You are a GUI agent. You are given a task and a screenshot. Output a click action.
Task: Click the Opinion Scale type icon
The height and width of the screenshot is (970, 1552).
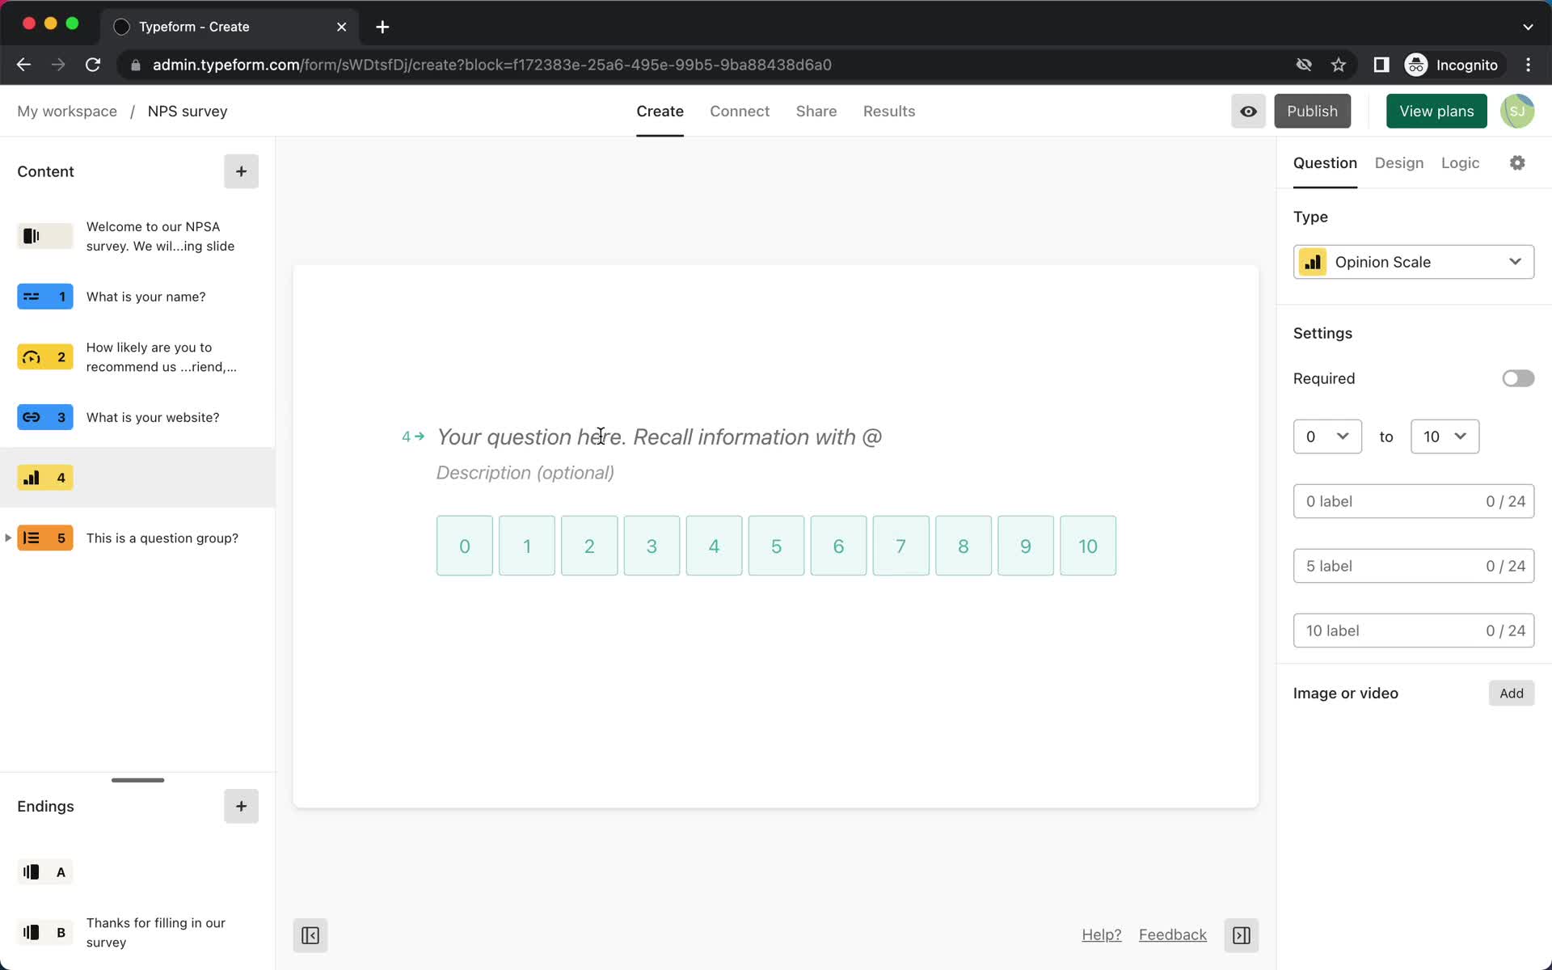click(x=1313, y=262)
